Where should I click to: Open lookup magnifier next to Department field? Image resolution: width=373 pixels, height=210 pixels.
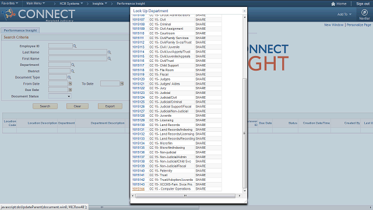pos(73,65)
